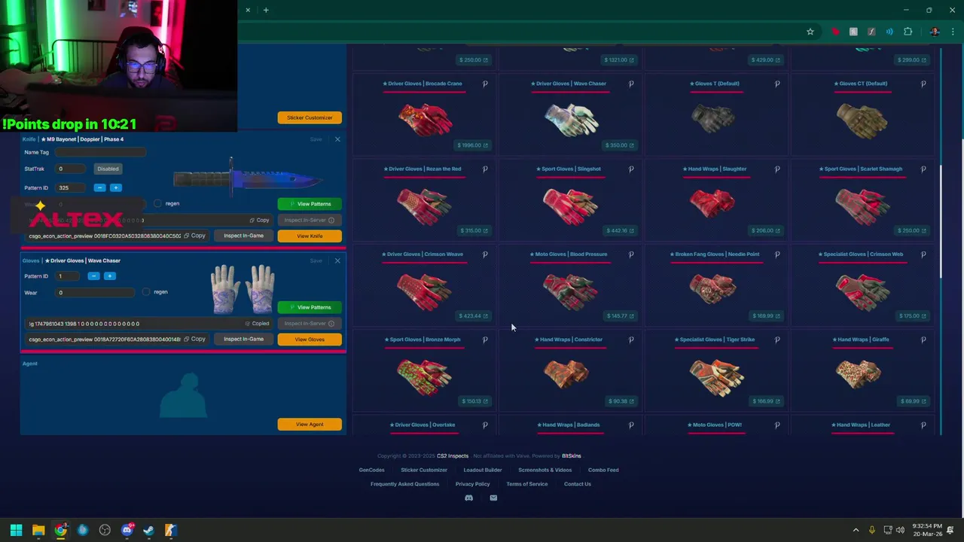The height and width of the screenshot is (542, 964).
Task: Pin the Driver Gloves Brocade Crane item
Action: pyautogui.click(x=485, y=84)
